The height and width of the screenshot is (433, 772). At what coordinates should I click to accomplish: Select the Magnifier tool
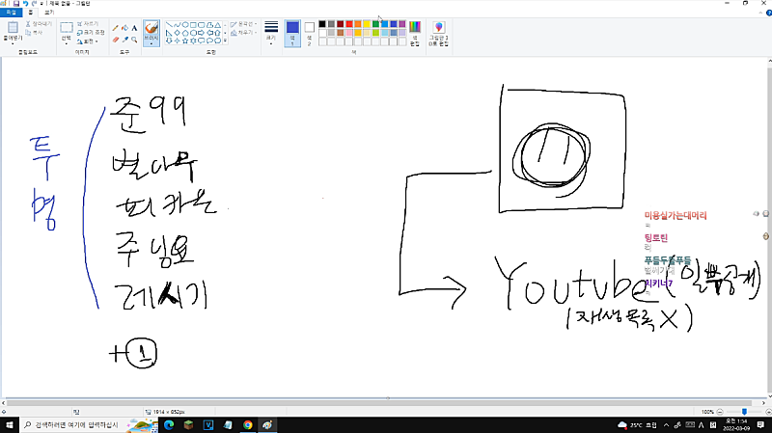point(134,41)
